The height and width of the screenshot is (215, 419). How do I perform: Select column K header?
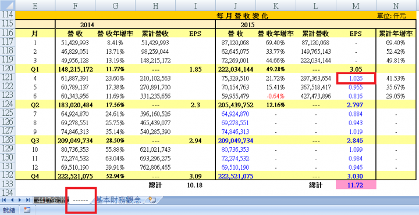tap(275, 6)
